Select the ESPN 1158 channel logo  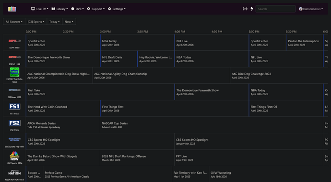pos(14,41)
